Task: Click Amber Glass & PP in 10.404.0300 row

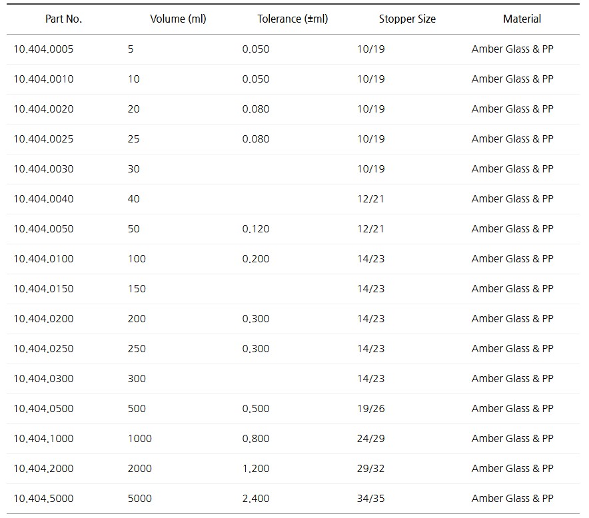Action: tap(512, 379)
